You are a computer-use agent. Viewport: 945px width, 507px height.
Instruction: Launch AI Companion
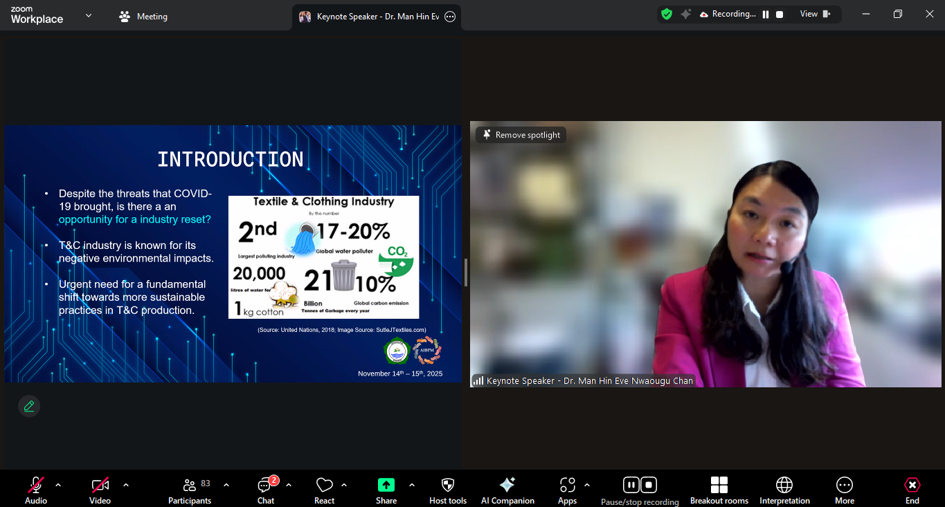tap(507, 490)
